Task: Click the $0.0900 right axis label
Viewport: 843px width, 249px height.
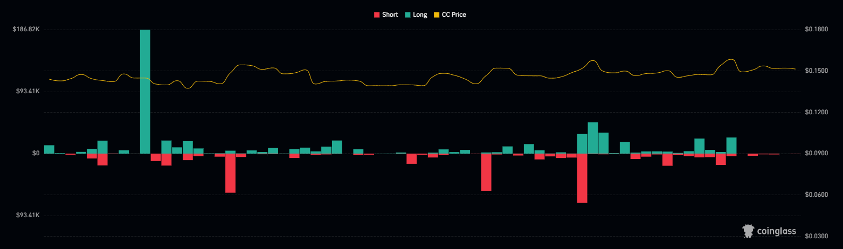Action: click(x=816, y=154)
